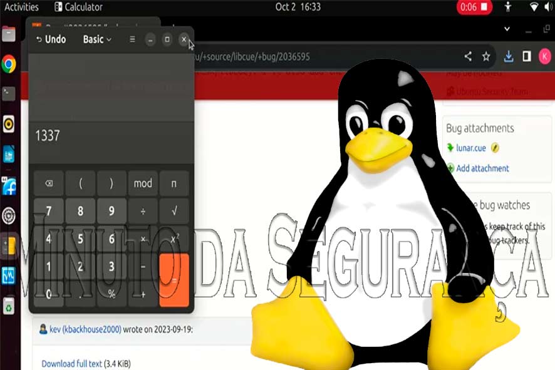Click the digit 3 key

[x=112, y=266]
